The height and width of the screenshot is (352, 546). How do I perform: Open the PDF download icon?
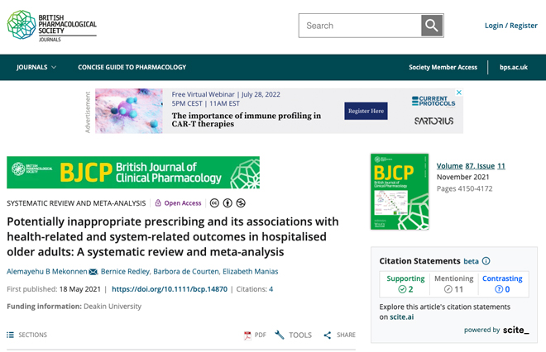pyautogui.click(x=247, y=335)
